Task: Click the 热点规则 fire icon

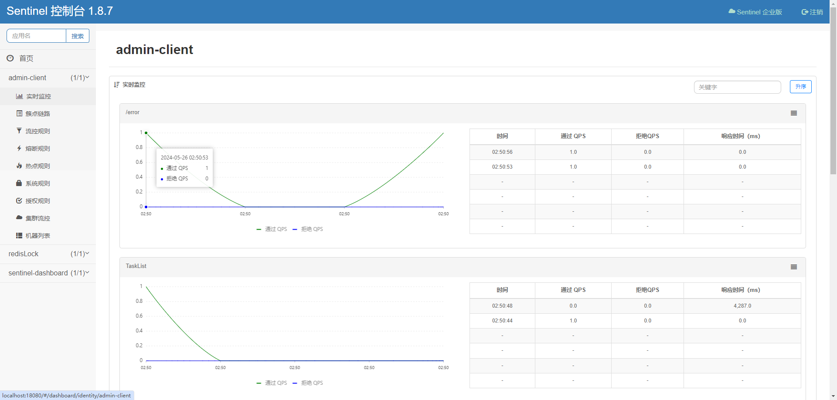Action: pos(19,166)
